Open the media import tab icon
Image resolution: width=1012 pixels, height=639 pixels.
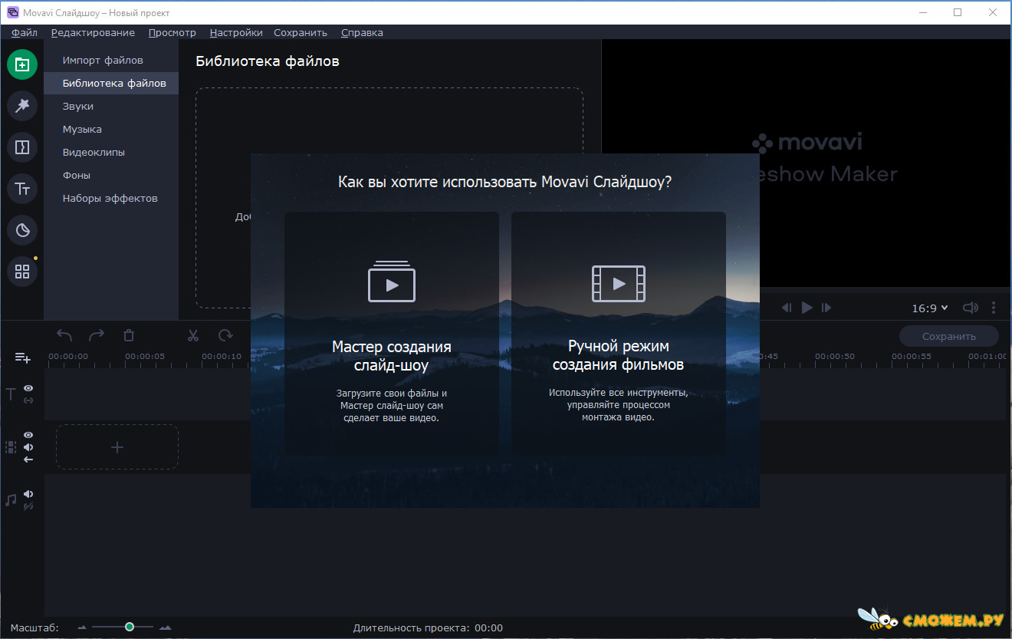pos(22,64)
